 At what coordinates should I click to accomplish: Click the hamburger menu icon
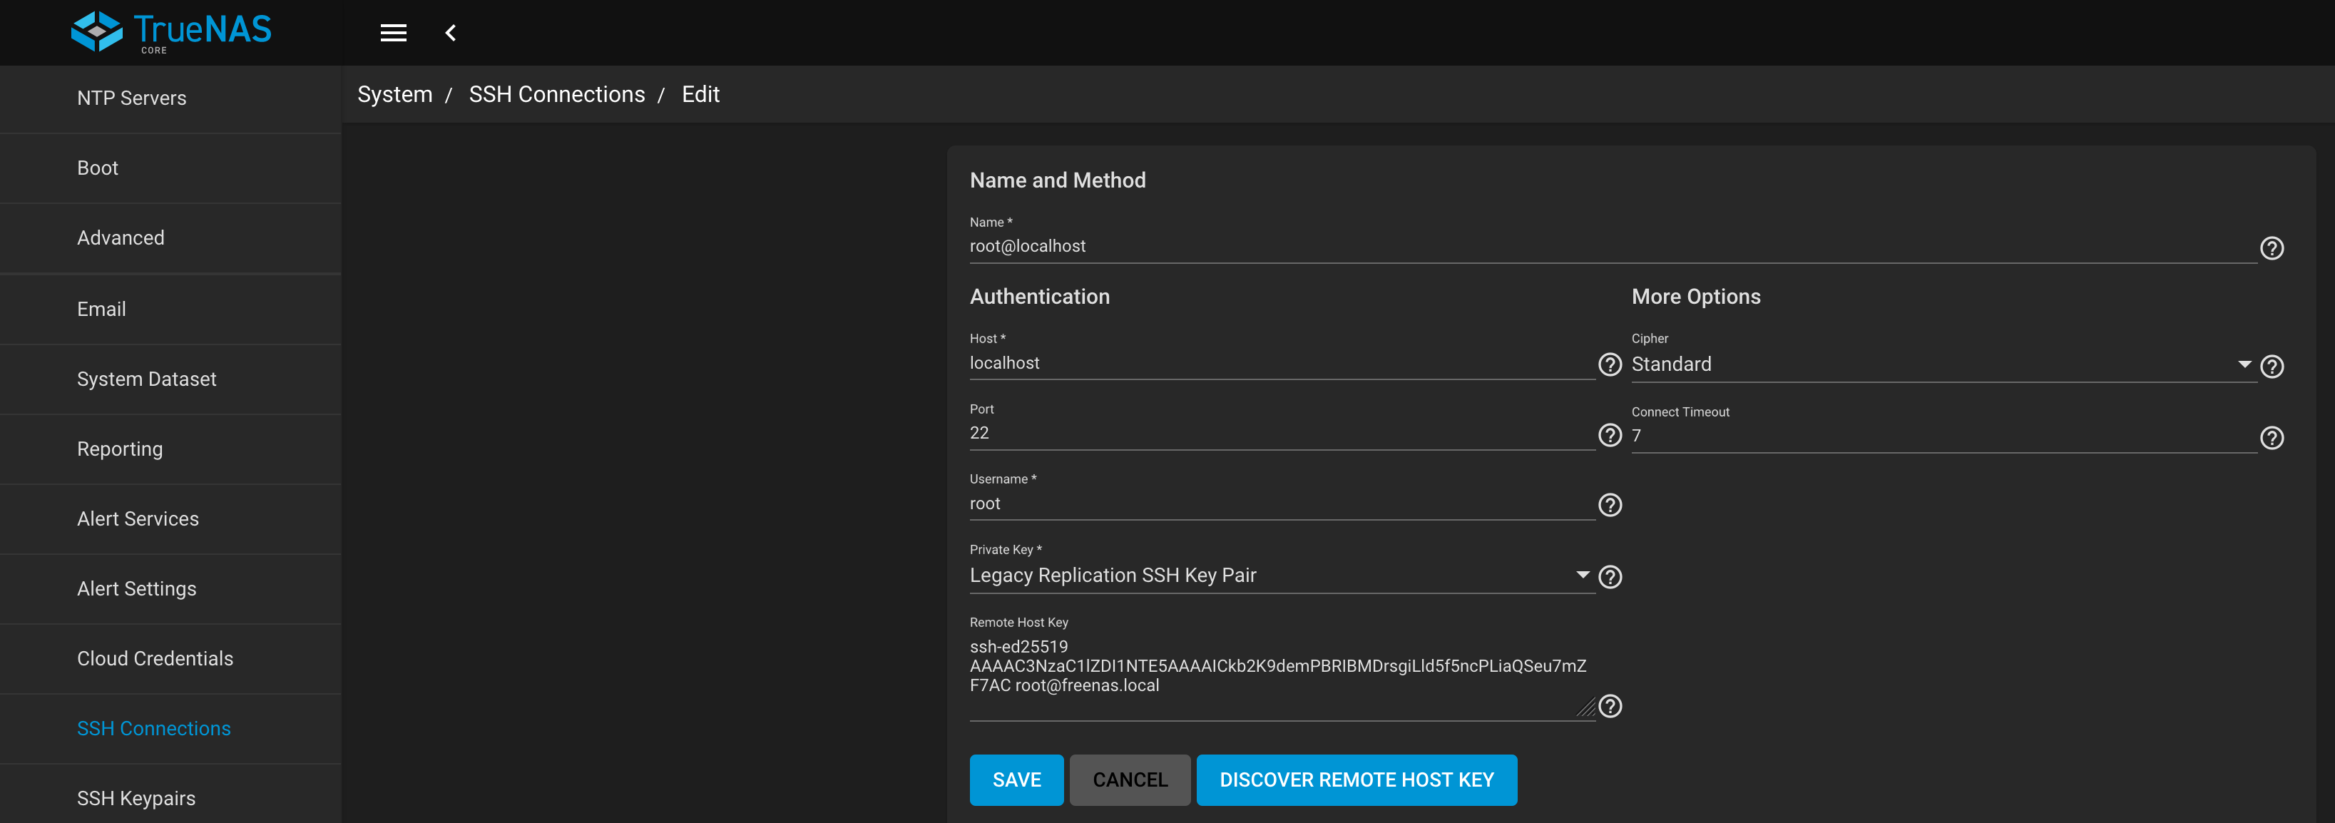click(x=392, y=33)
